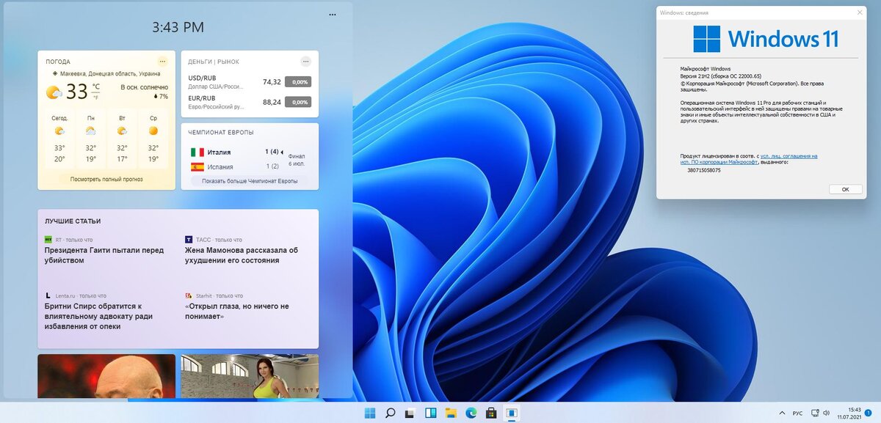
Task: Click the ЧЕМПИОНАТ ЕВРОПЫ widget title
Action: click(221, 132)
